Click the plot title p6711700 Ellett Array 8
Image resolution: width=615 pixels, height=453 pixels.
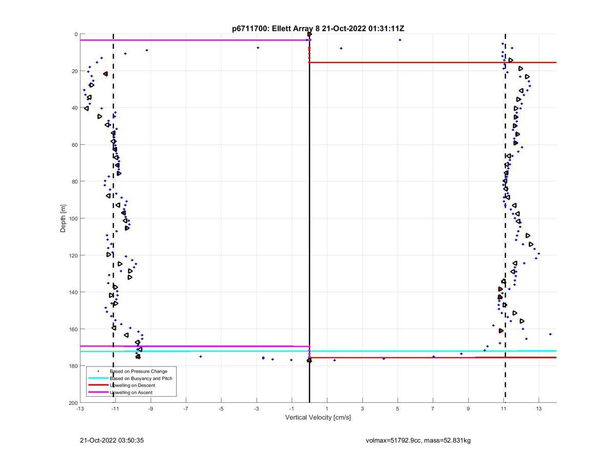pyautogui.click(x=318, y=29)
